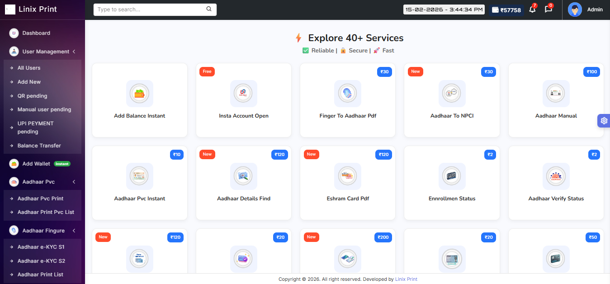The width and height of the screenshot is (610, 284).
Task: Go to Balance Transfer menu item
Action: click(x=39, y=146)
